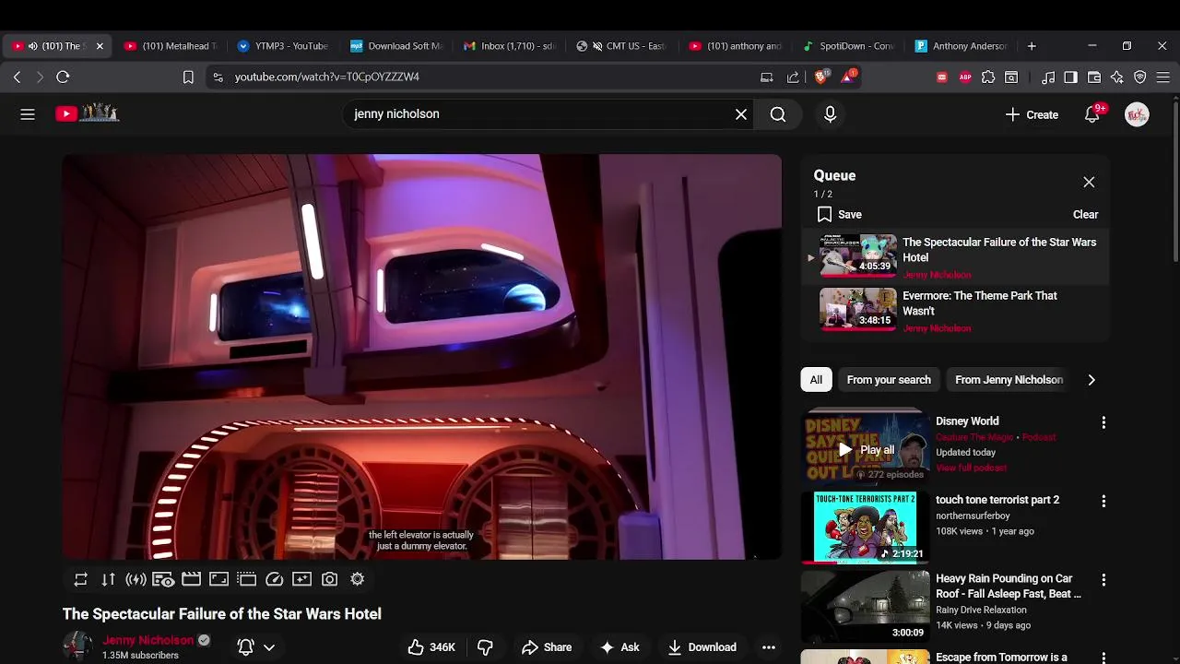Open options menu for Disney World podcast

(x=1103, y=422)
